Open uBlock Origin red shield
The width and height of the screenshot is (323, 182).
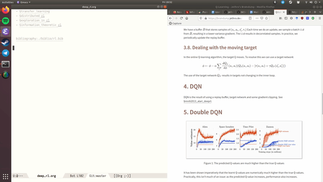click(302, 18)
